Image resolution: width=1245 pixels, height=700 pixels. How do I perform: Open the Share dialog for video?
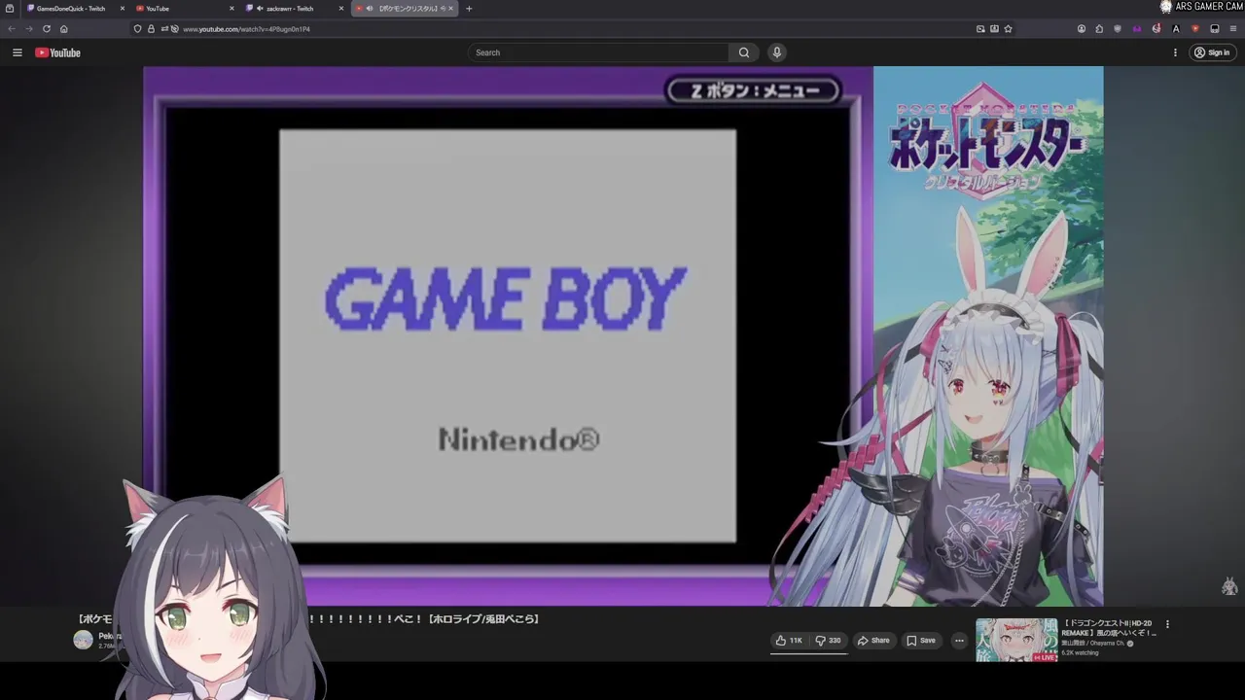point(873,641)
